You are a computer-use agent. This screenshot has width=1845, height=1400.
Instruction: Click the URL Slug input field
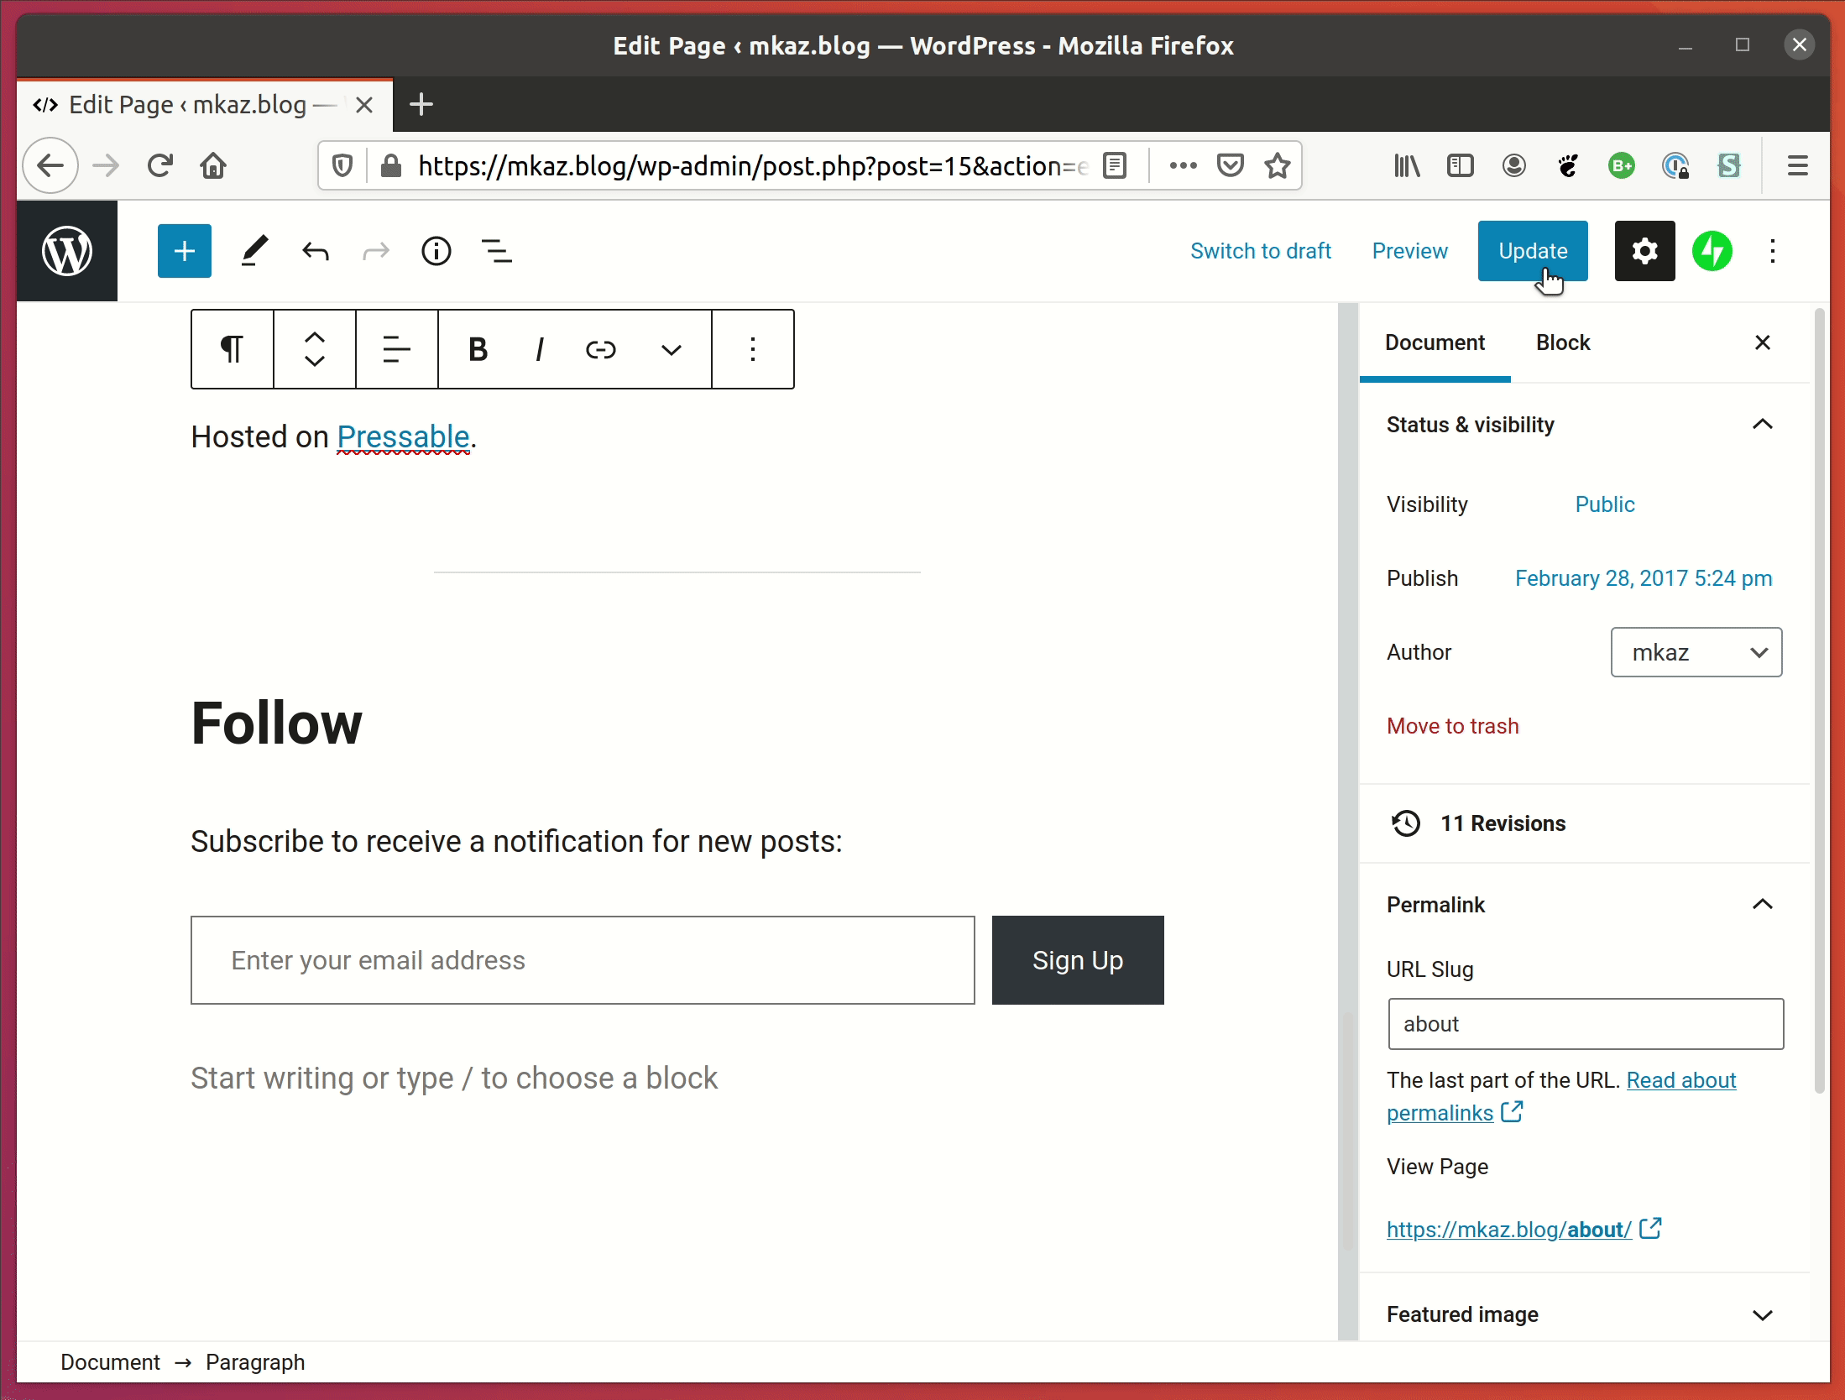pos(1585,1024)
